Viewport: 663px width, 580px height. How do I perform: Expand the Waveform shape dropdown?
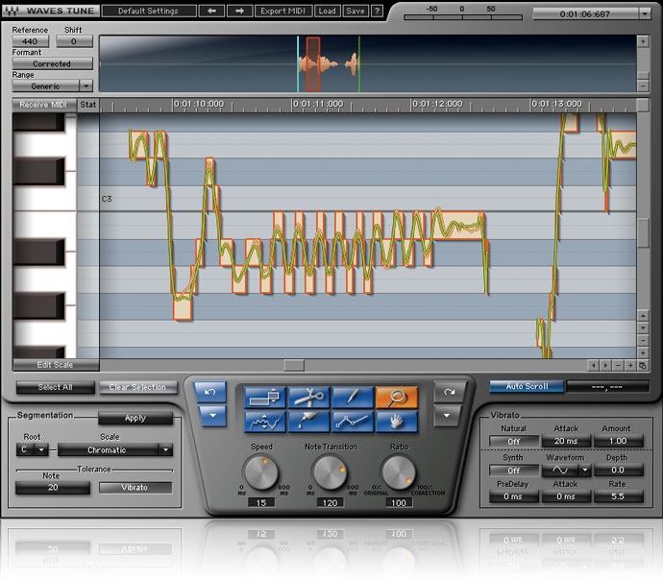(x=585, y=471)
